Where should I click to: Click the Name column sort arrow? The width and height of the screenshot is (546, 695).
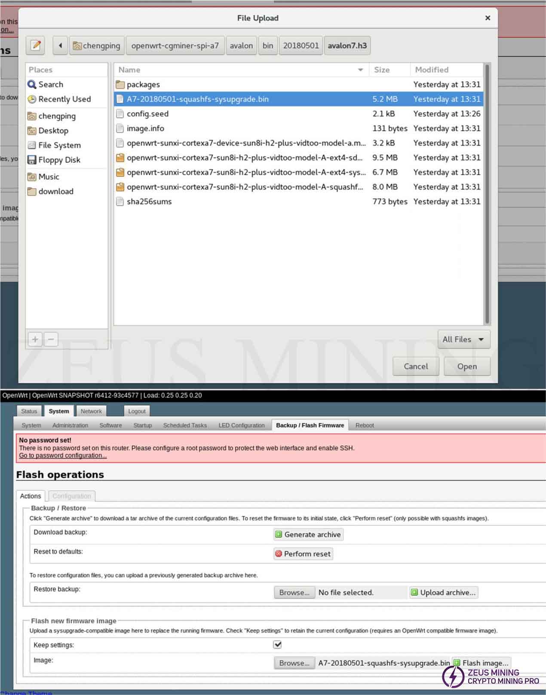360,70
